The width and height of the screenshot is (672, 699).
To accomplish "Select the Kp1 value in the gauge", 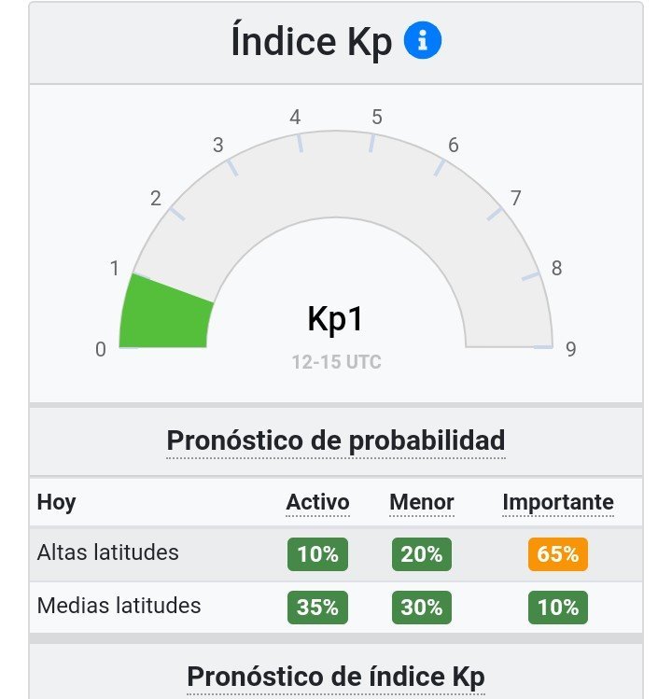I will coord(335,319).
